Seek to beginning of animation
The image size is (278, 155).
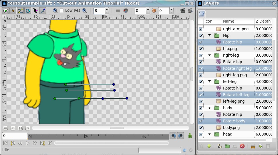tap(5, 143)
